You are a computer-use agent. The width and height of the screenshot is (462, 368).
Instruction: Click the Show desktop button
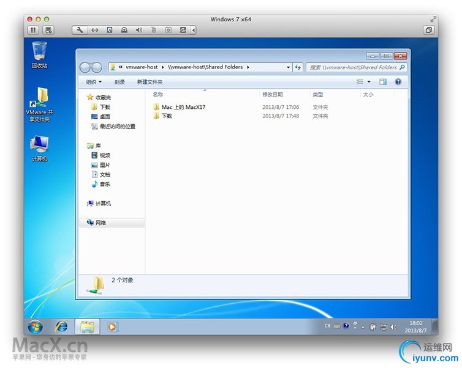click(434, 326)
